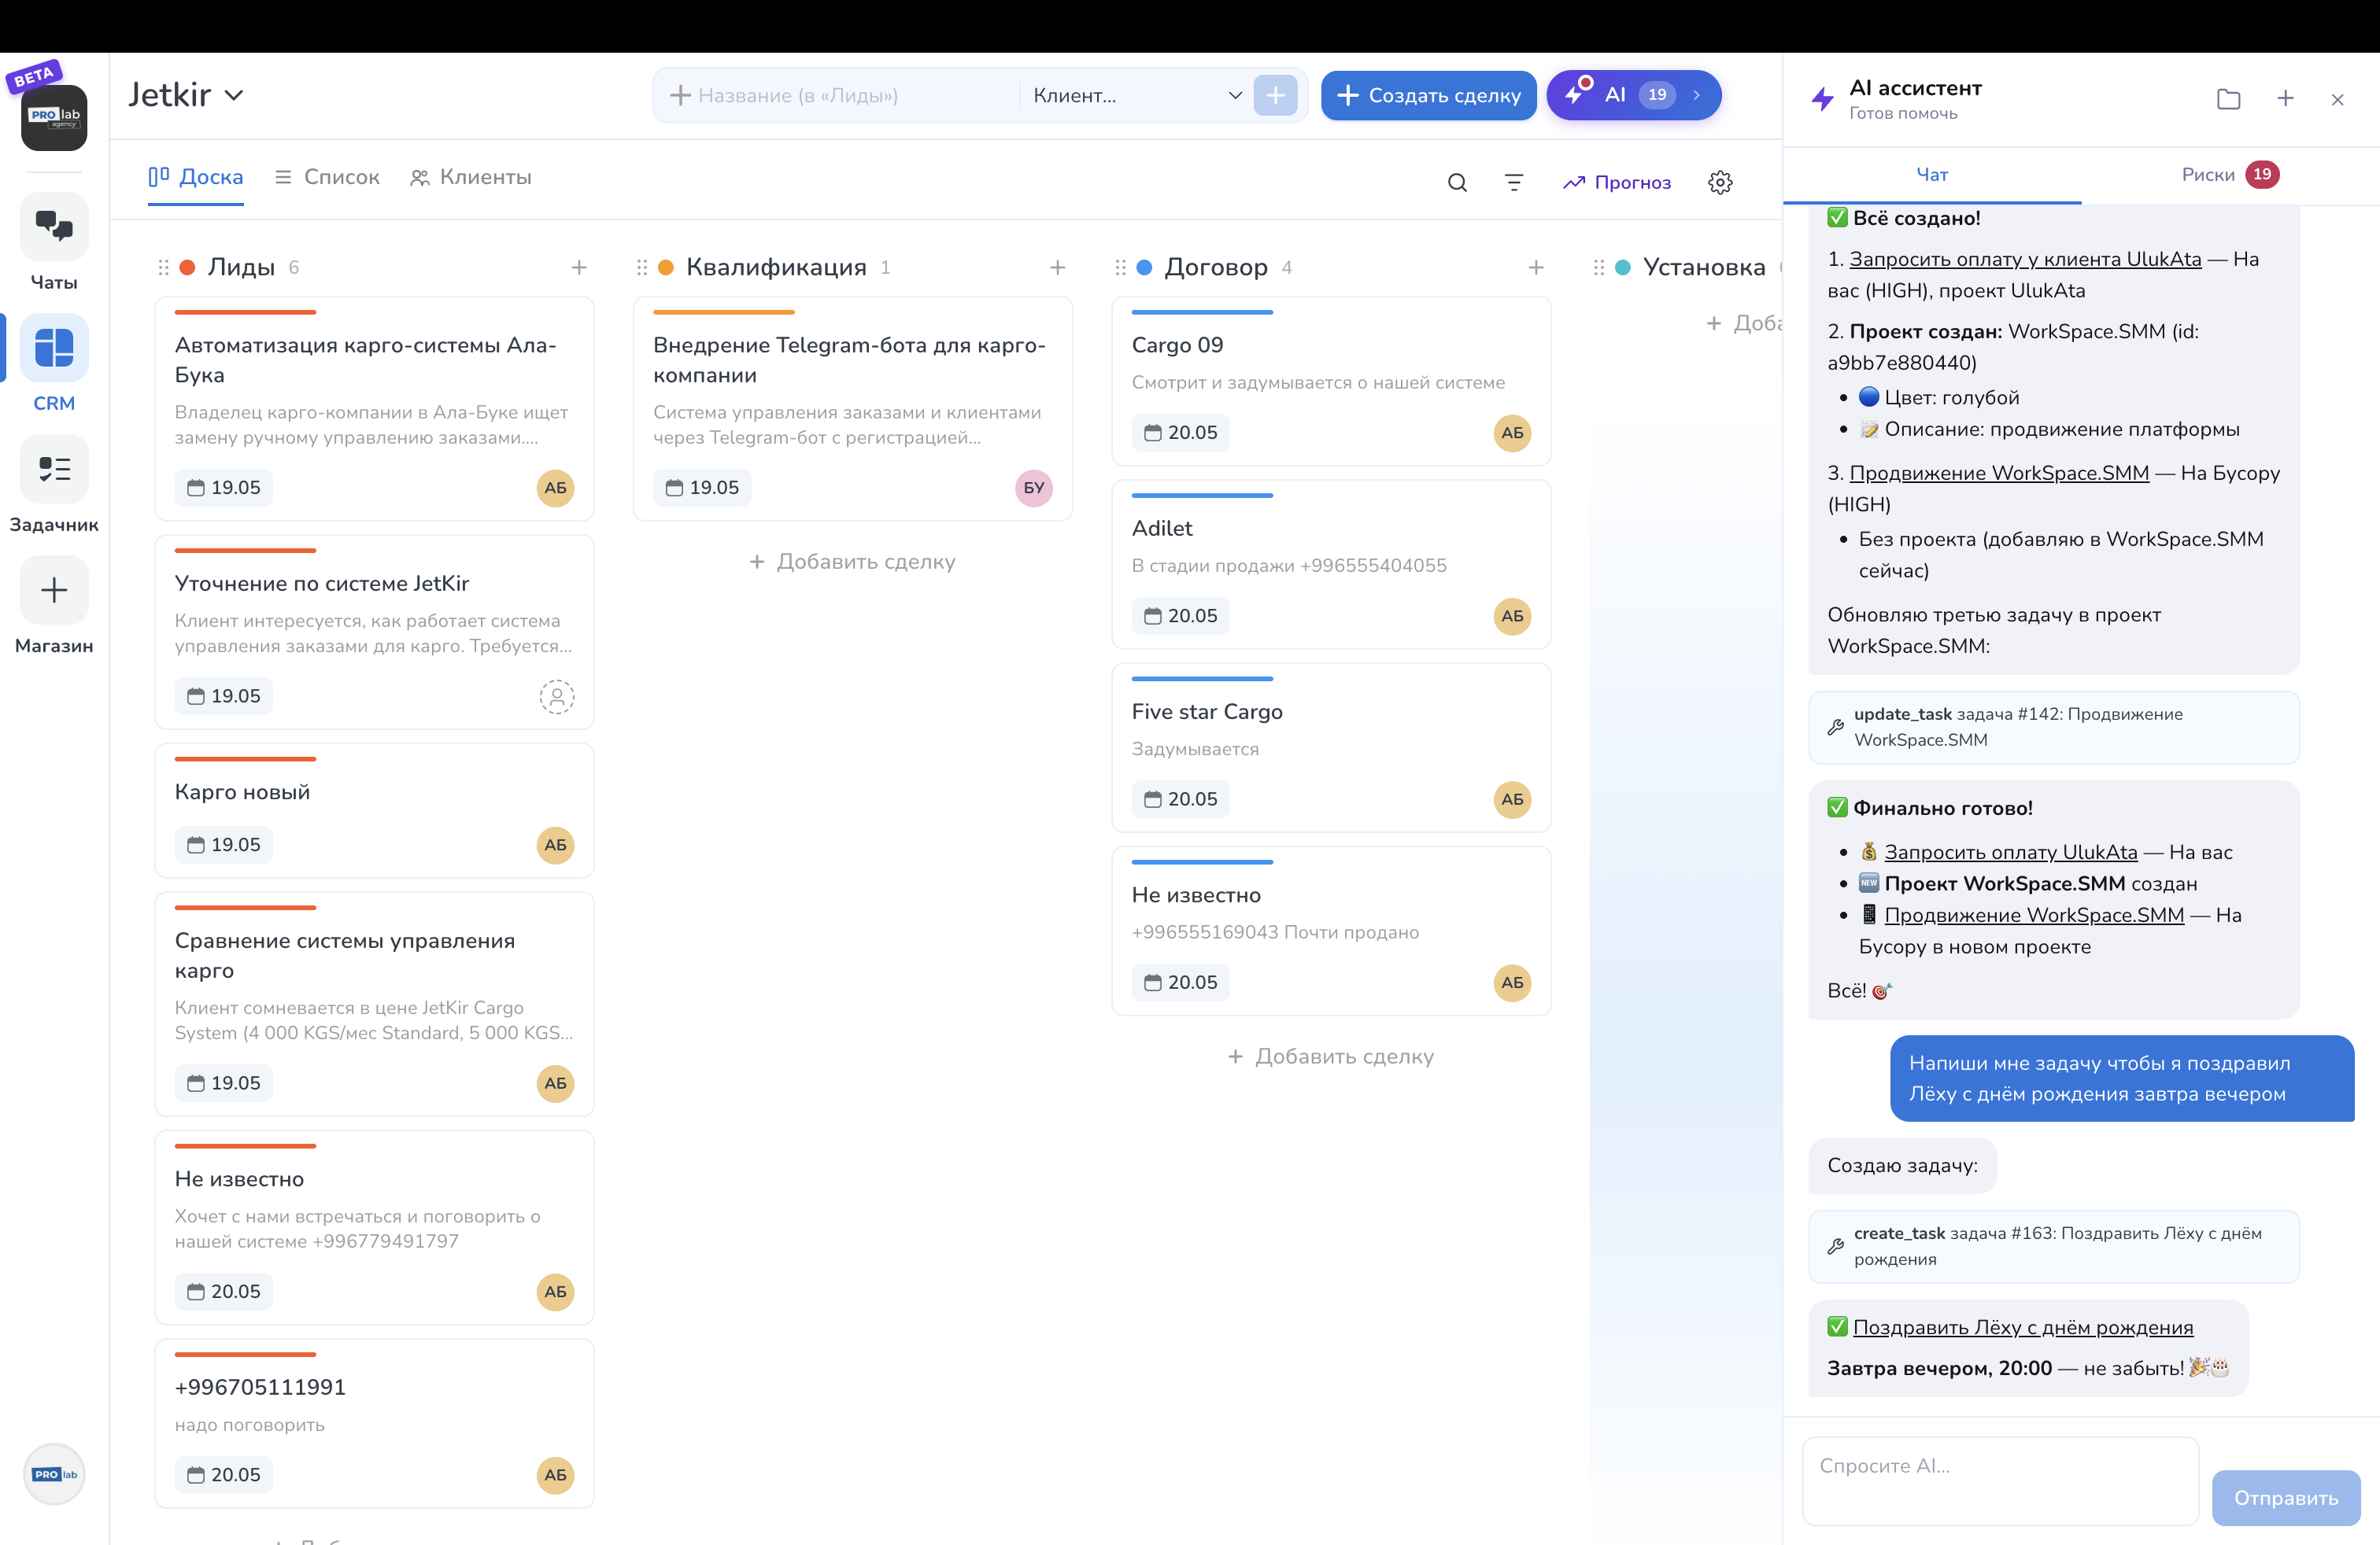Grab the Лиды column drag handle

coord(164,267)
